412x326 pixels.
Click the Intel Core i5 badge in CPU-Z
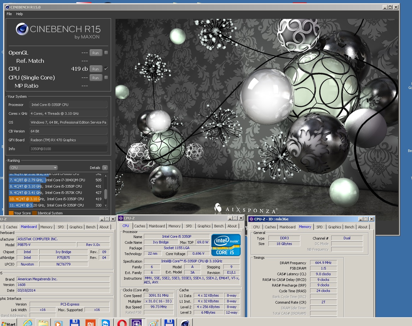point(226,245)
